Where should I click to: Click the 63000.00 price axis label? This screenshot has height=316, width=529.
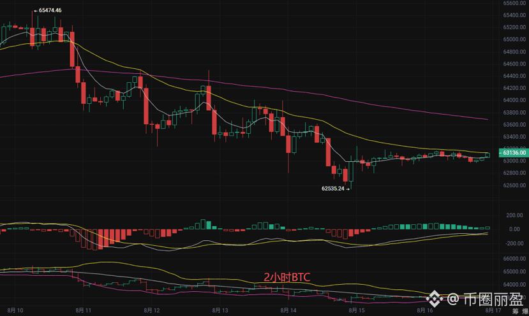pyautogui.click(x=514, y=161)
